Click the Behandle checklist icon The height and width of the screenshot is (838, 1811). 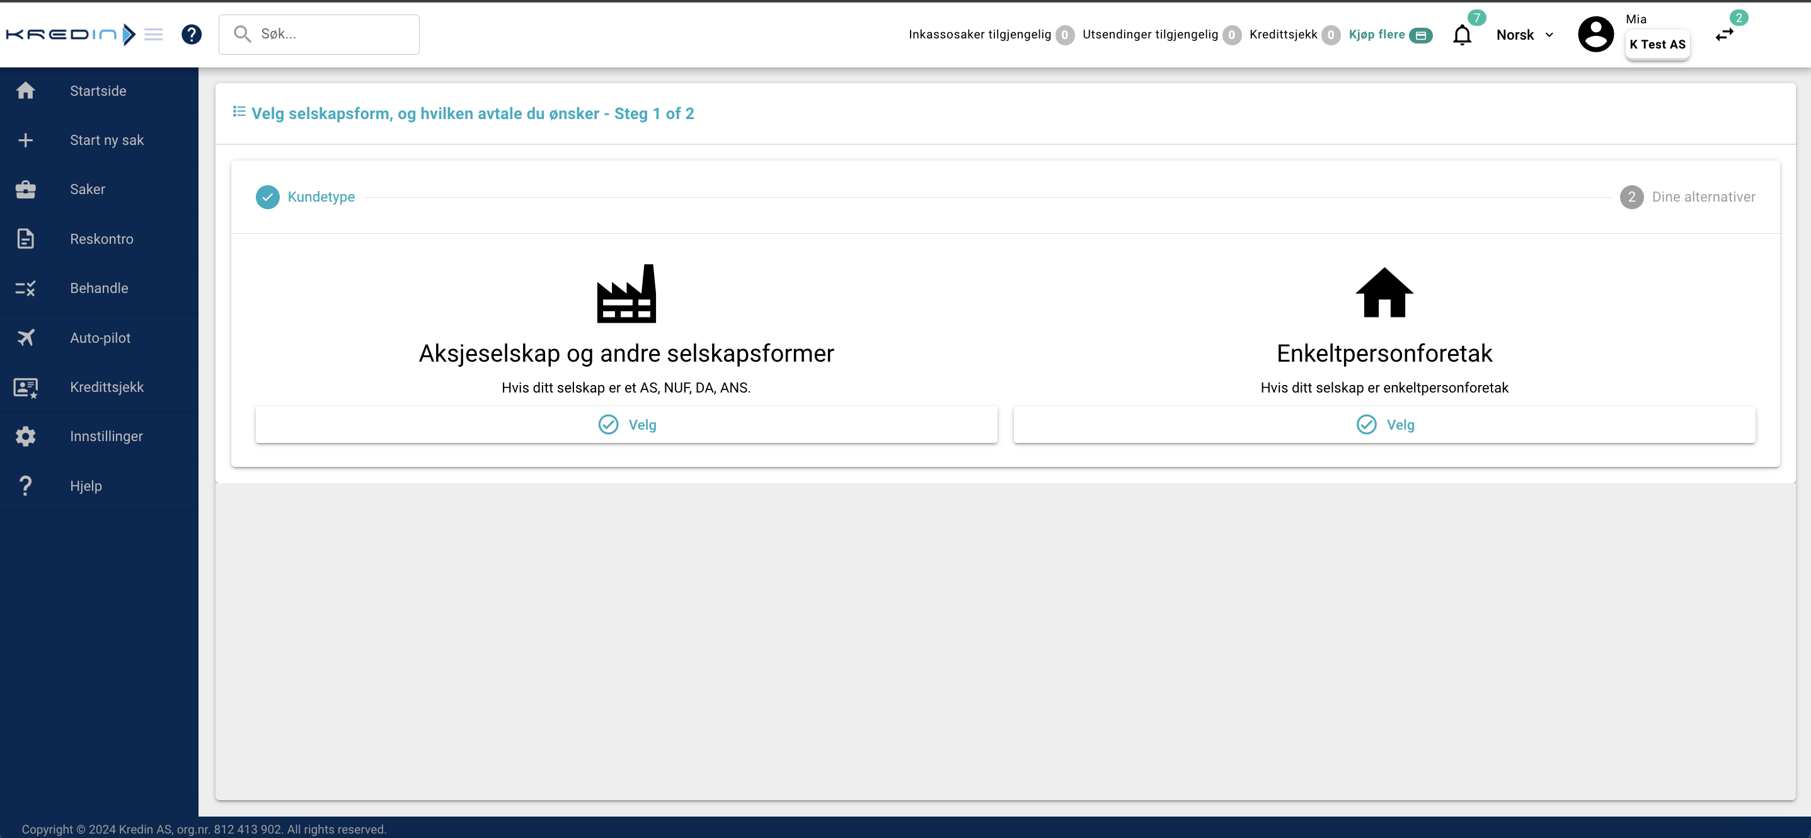pos(25,288)
